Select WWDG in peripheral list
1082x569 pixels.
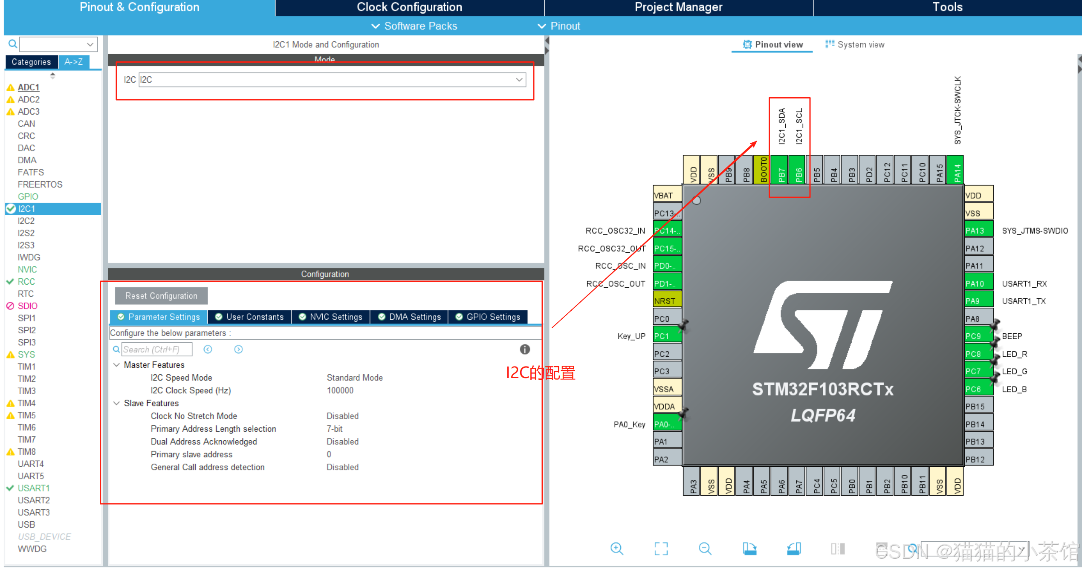pos(32,549)
